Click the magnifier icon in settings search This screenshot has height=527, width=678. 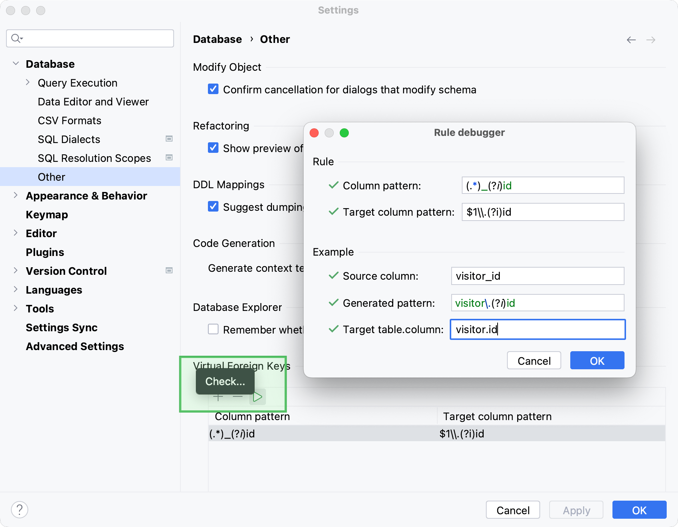pos(16,38)
